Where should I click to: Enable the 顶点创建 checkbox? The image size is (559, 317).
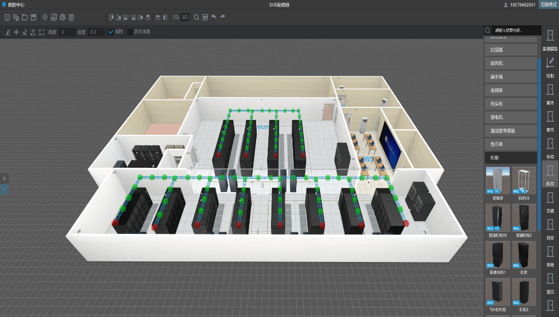(130, 32)
